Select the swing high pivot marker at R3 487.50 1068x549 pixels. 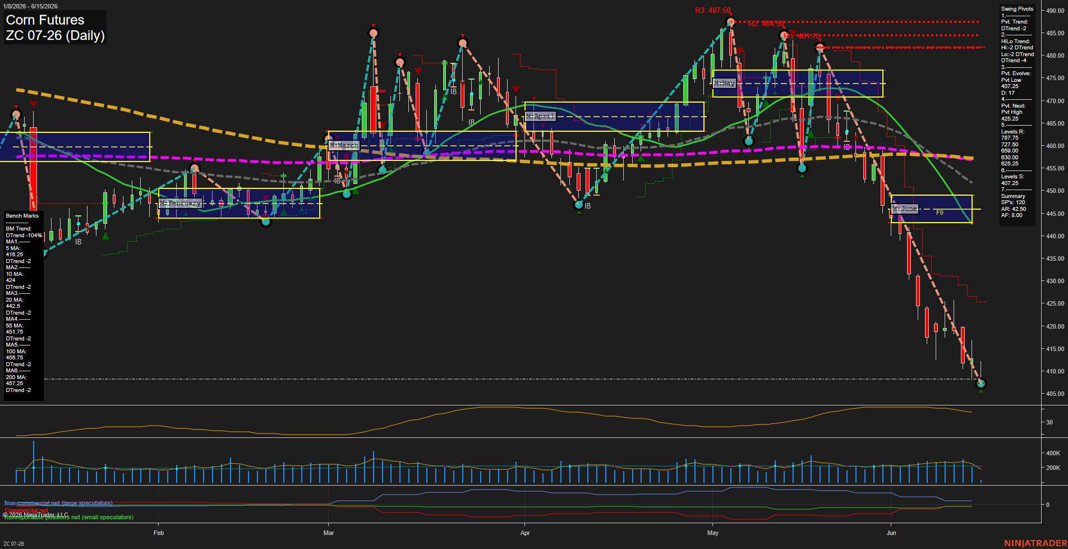(x=730, y=22)
